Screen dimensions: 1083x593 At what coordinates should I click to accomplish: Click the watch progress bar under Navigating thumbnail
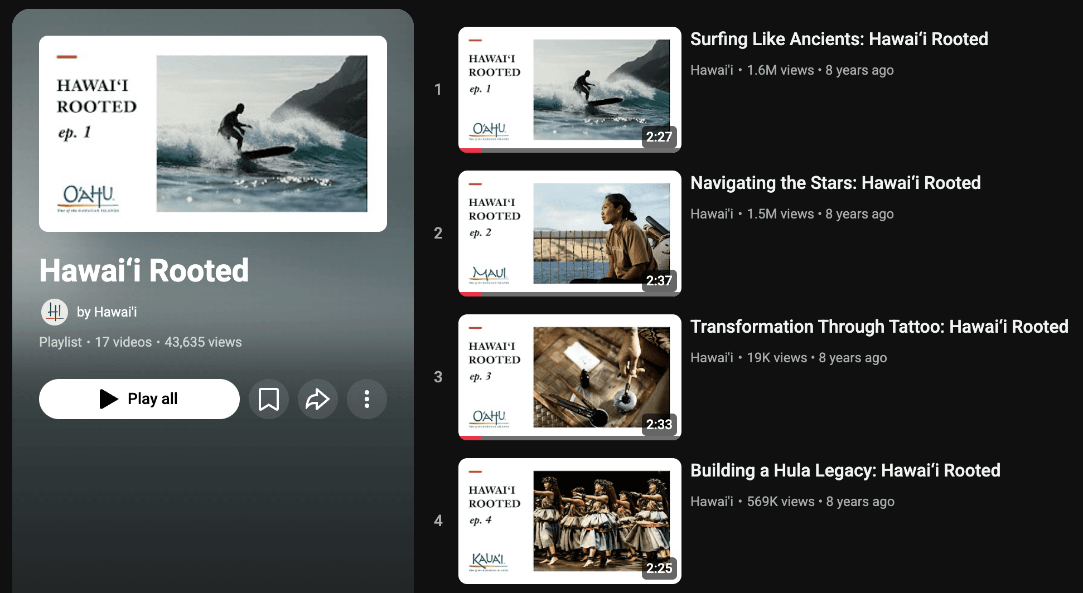[x=570, y=294]
